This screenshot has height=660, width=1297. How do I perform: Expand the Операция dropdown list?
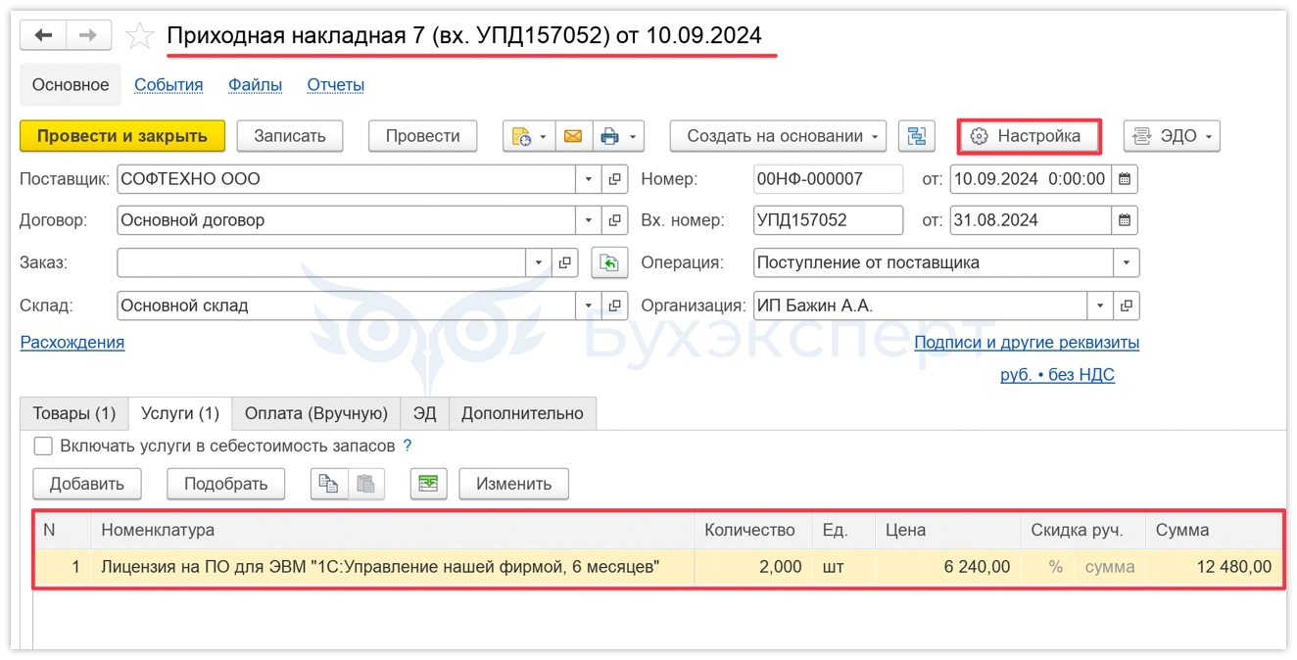tap(1127, 262)
